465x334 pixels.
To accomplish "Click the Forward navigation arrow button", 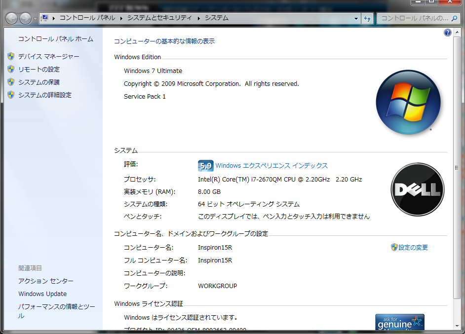I will click(26, 18).
